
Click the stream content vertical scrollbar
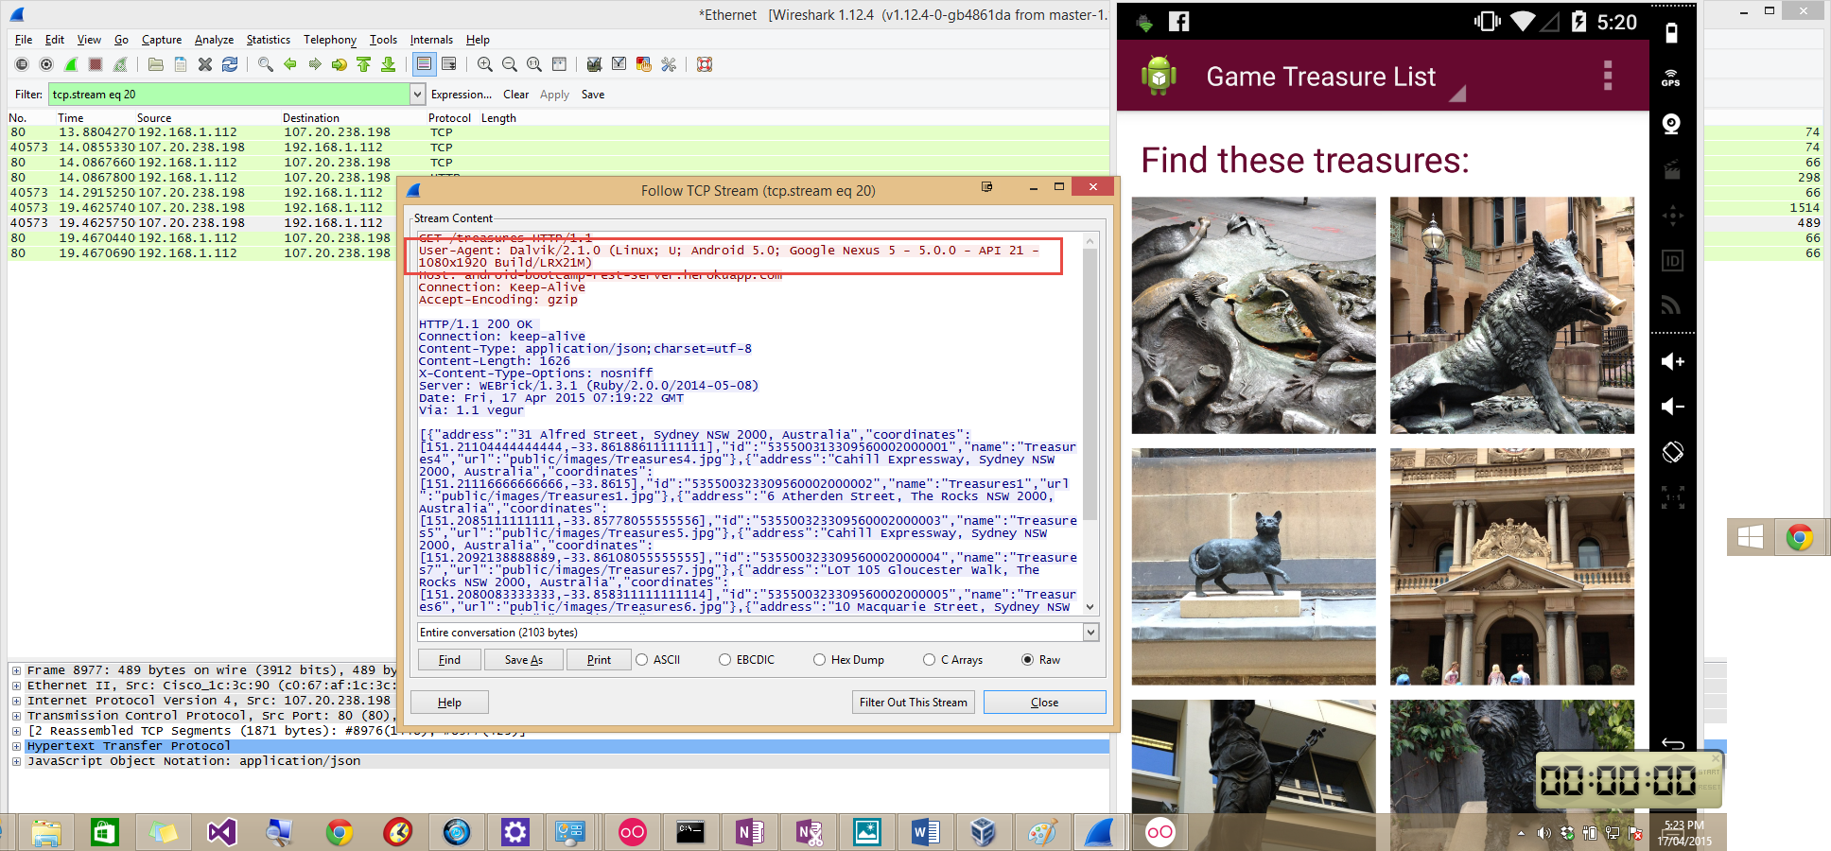(1090, 423)
